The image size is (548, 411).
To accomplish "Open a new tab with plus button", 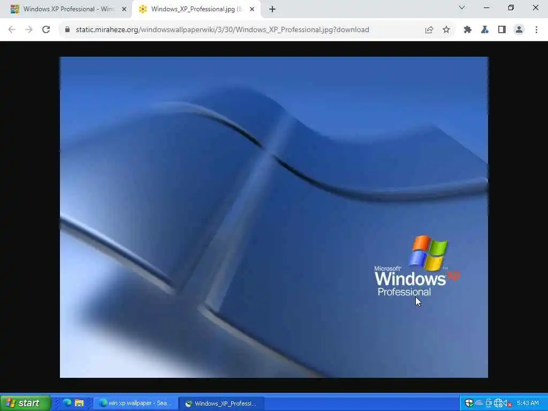I will 272,10.
